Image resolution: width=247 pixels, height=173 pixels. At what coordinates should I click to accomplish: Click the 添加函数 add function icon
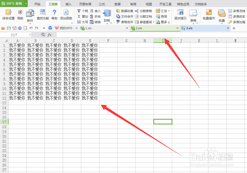point(66,14)
